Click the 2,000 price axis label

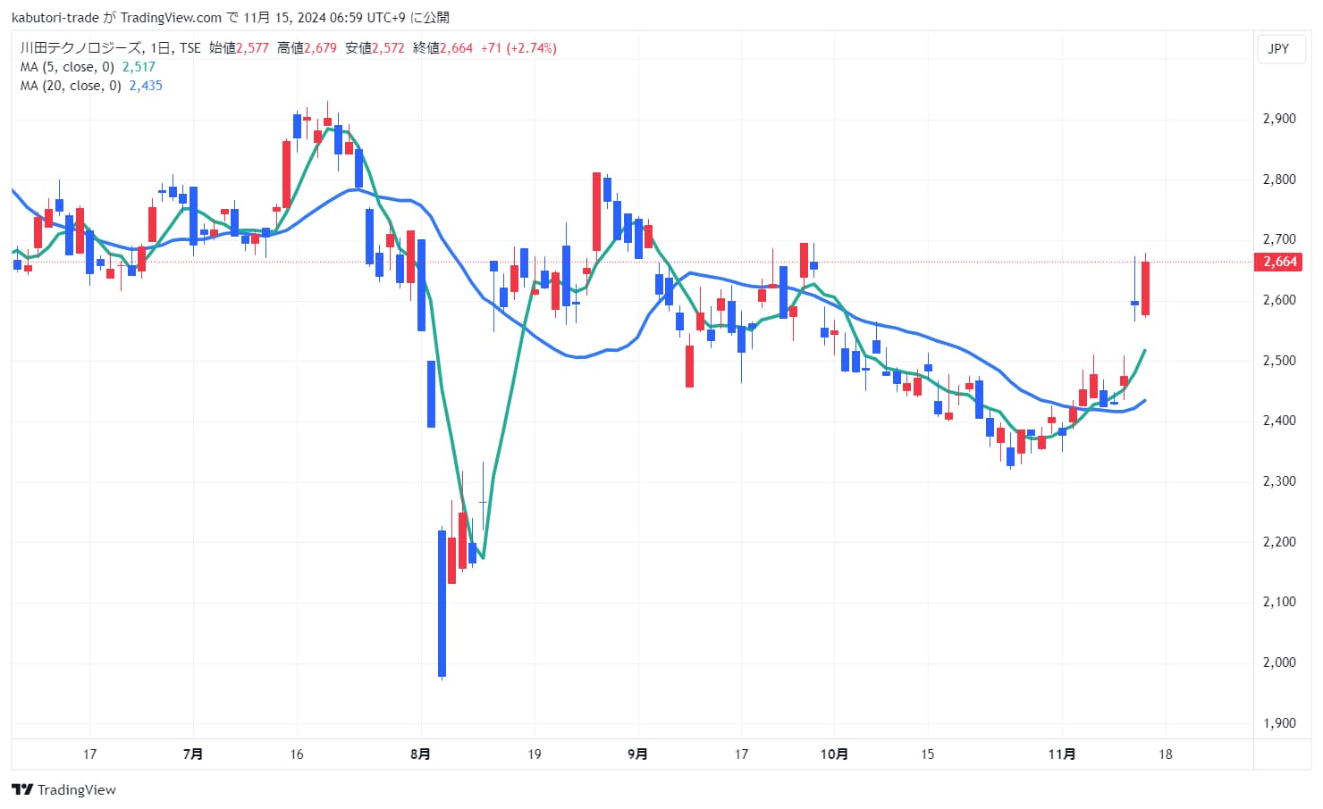[1279, 663]
